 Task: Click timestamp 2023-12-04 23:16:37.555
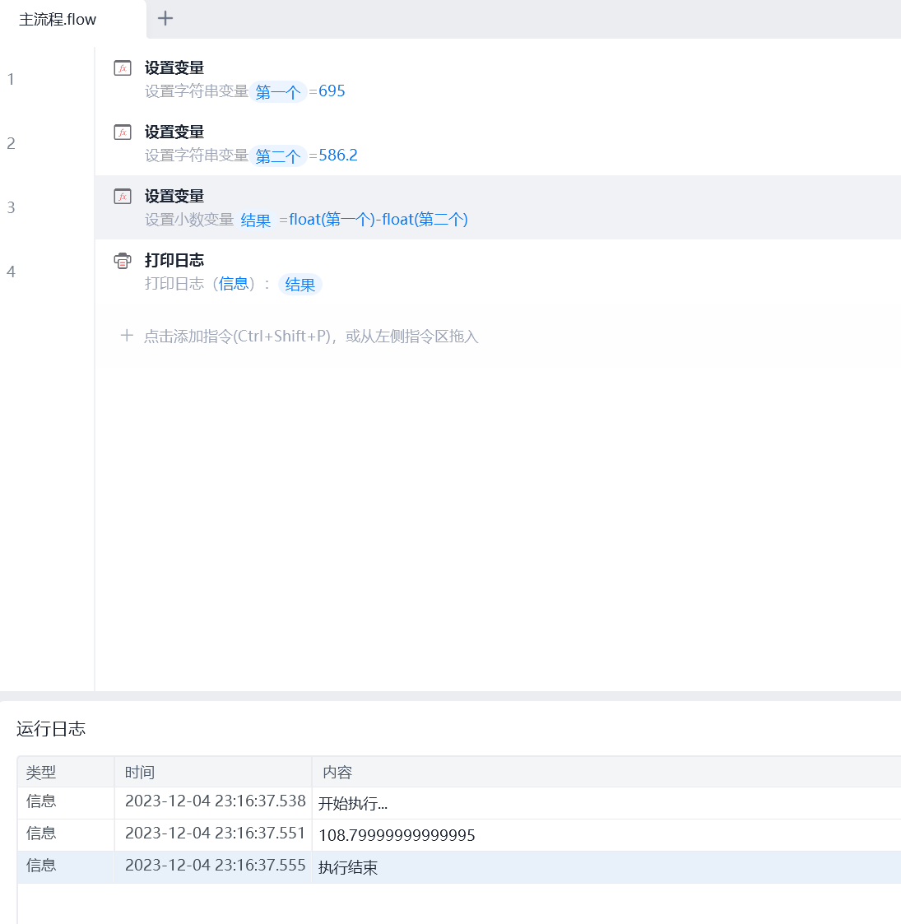(215, 865)
